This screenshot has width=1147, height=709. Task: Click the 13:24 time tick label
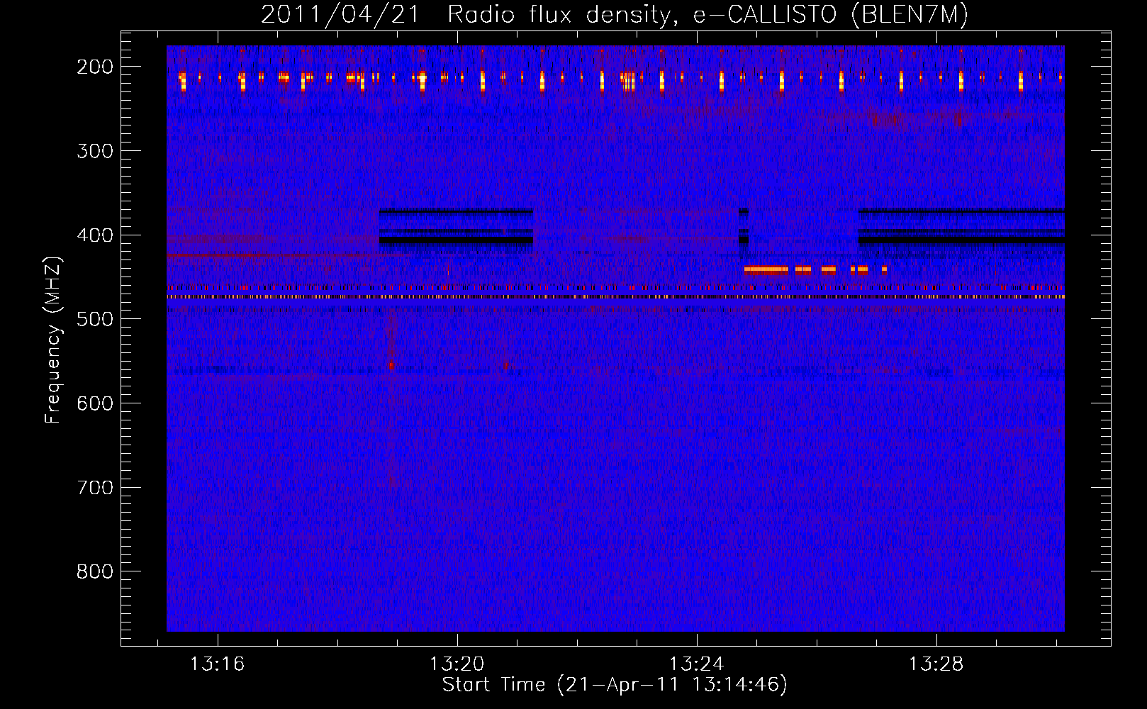697,664
